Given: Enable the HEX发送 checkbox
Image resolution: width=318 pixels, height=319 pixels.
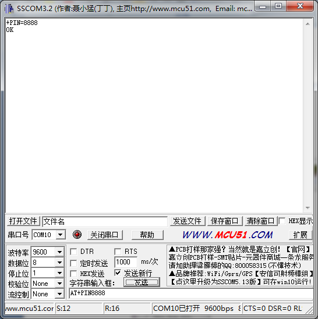Looking at the screenshot, I should click(73, 274).
